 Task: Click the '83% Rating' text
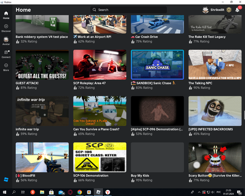coord(144,88)
